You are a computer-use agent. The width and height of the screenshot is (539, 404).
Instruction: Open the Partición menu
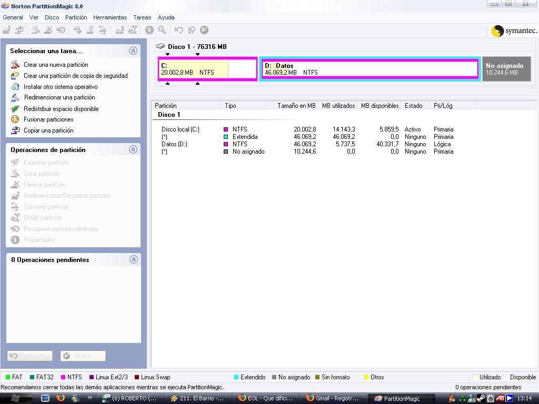coord(76,17)
